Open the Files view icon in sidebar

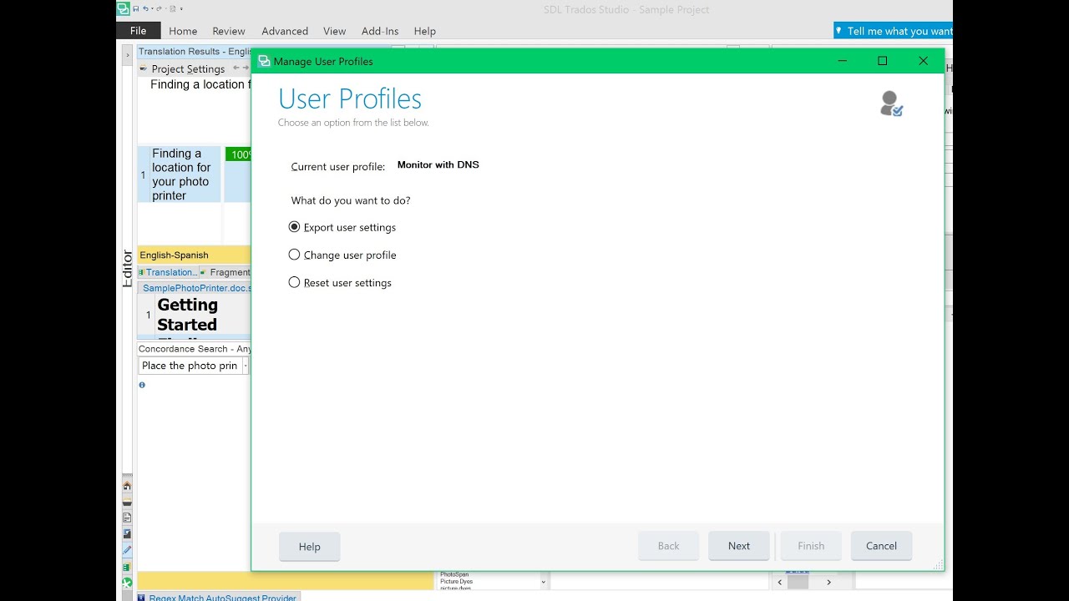[x=127, y=518]
